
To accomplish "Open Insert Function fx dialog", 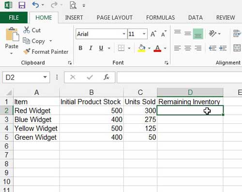I will click(106, 77).
